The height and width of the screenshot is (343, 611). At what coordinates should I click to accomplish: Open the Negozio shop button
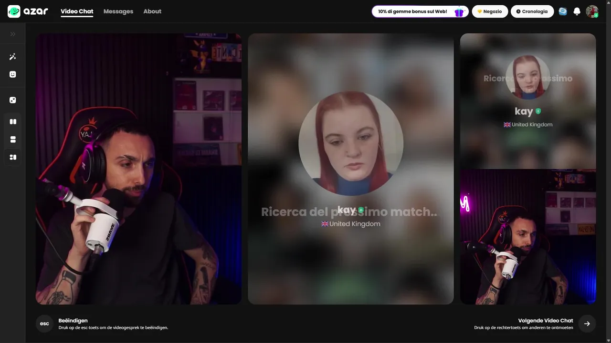490,11
